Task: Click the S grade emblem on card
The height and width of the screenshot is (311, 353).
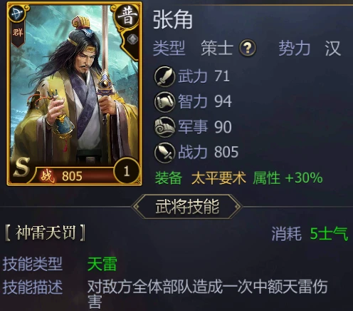Action: (x=21, y=167)
